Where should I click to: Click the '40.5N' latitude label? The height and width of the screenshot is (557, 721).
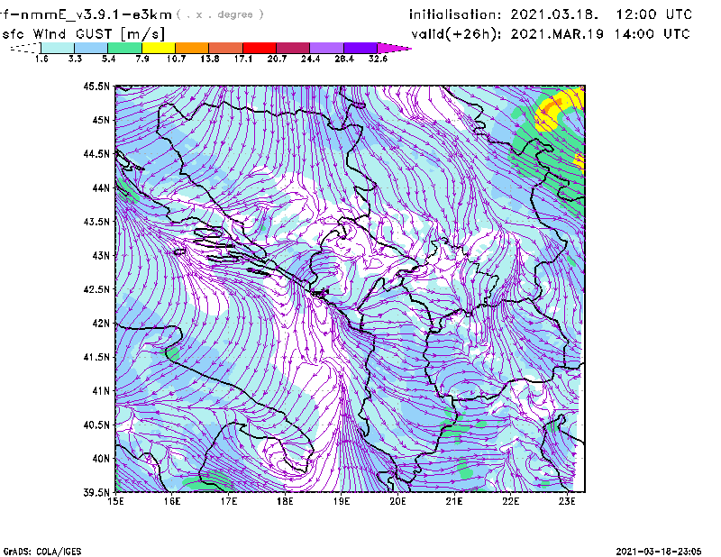pyautogui.click(x=96, y=425)
